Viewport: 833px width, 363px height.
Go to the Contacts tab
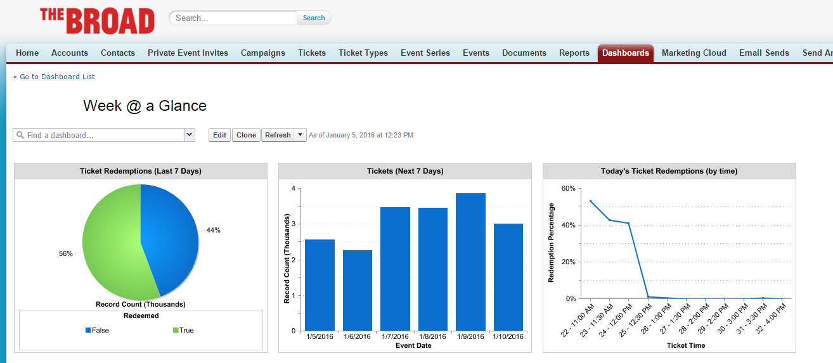pyautogui.click(x=118, y=53)
